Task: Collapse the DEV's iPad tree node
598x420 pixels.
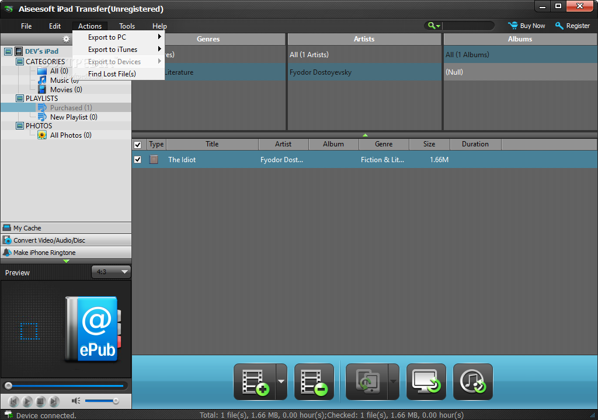Action: tap(8, 51)
